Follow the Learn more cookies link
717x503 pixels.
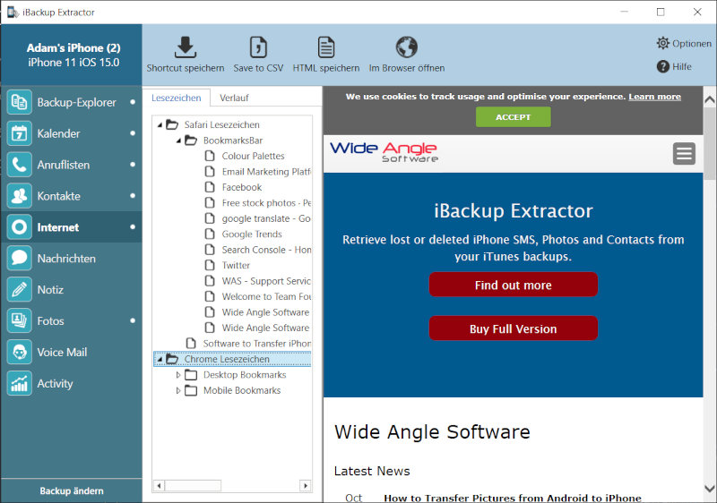pyautogui.click(x=654, y=97)
